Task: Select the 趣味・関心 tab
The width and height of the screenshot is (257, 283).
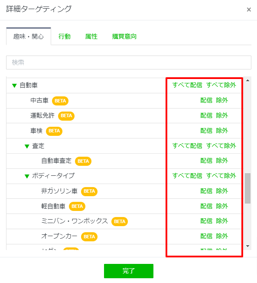Action: pos(29,36)
